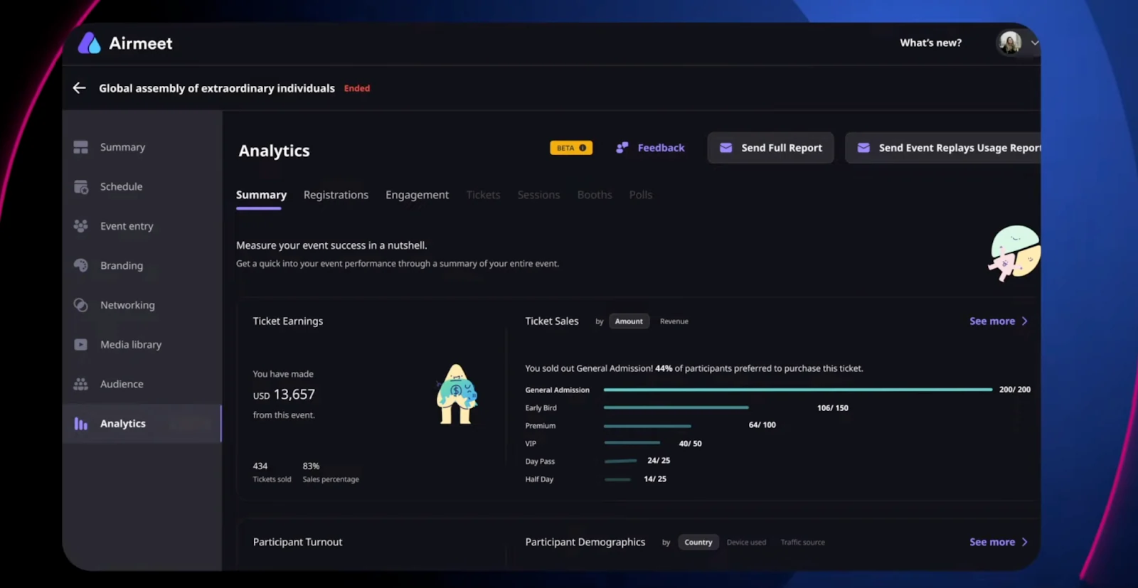Click the BETA badge
Screen dimensions: 1138x588
(x=571, y=148)
